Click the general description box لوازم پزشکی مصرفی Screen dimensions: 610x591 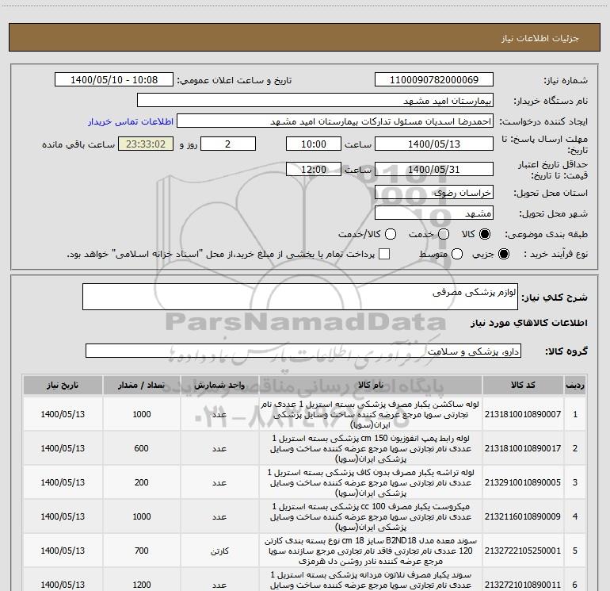[x=300, y=297]
